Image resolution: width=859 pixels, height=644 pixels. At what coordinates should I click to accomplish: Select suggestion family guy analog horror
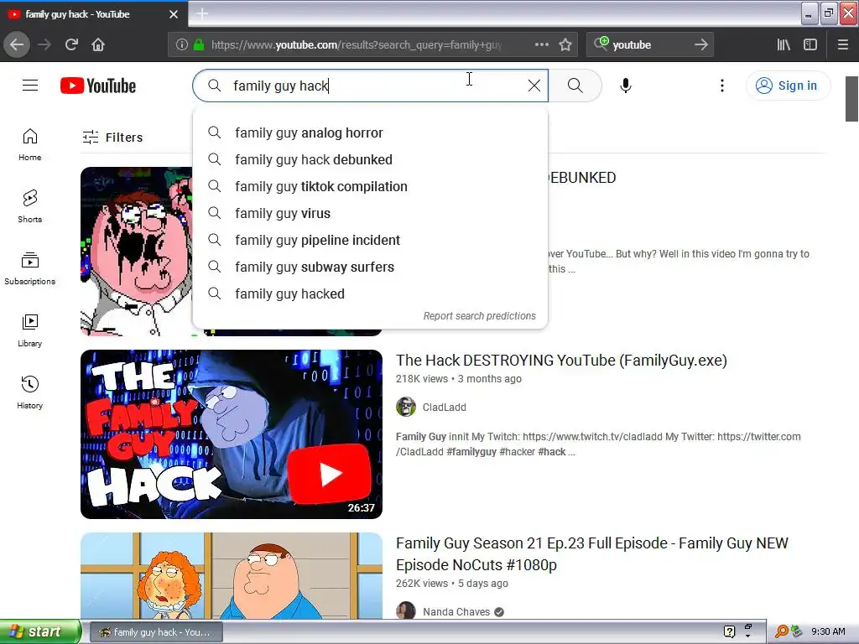tap(370, 133)
